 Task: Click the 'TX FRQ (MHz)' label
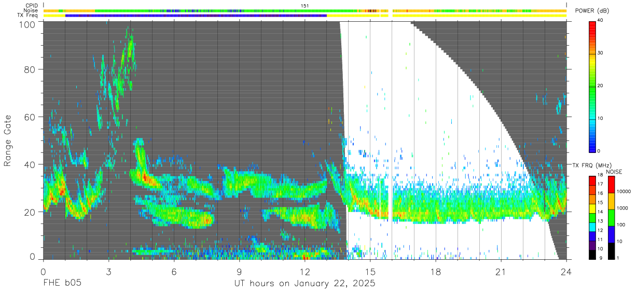coord(591,165)
